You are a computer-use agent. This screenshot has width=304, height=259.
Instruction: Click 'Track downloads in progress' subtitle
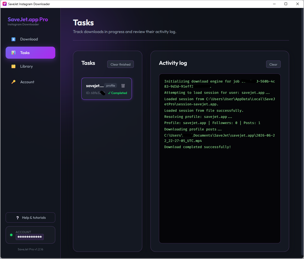point(124,32)
